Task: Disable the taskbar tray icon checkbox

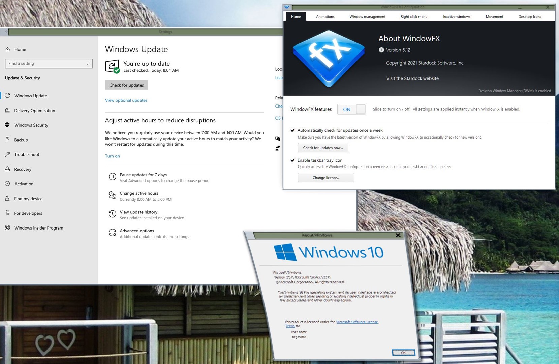Action: pos(292,160)
